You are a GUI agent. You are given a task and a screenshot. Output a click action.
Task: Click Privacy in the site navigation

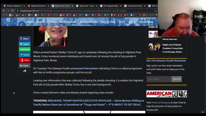(x=51, y=22)
